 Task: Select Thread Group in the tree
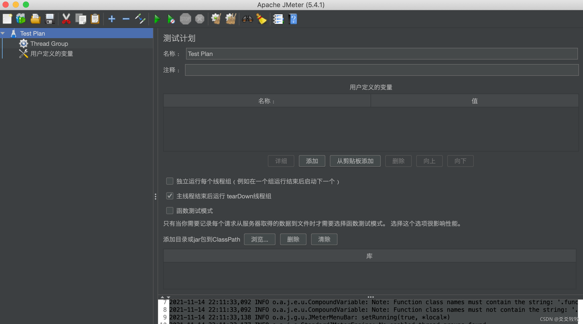(49, 44)
